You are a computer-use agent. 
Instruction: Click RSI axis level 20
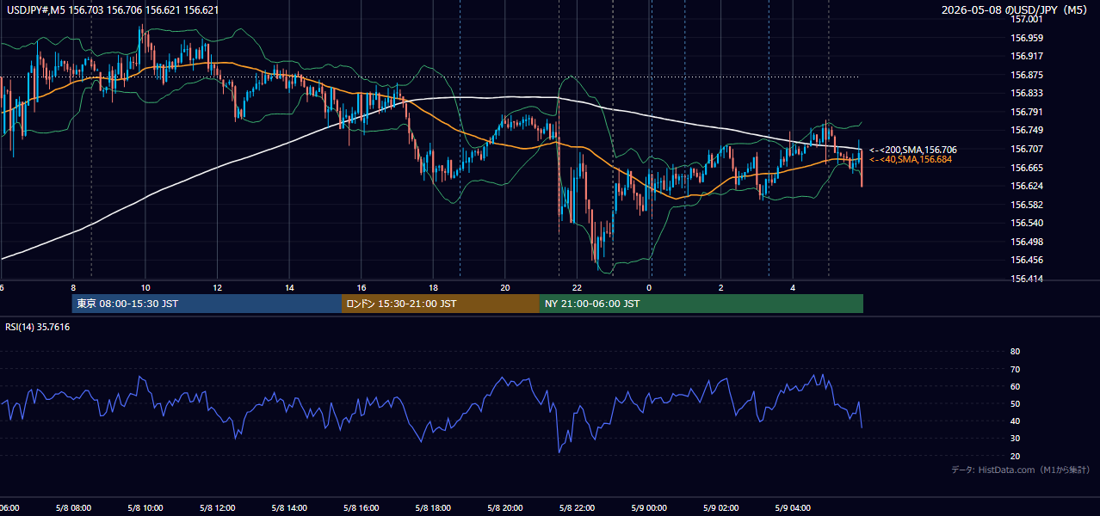(x=1015, y=456)
